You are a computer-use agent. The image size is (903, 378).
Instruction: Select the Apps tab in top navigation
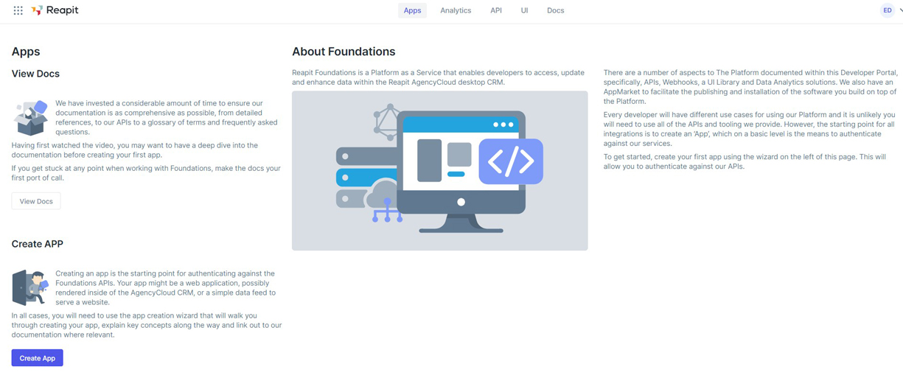[412, 10]
